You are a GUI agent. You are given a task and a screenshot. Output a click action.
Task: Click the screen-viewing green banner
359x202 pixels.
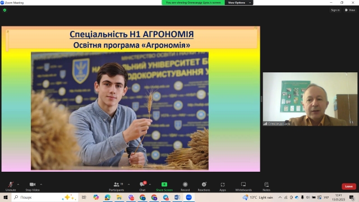tap(193, 2)
